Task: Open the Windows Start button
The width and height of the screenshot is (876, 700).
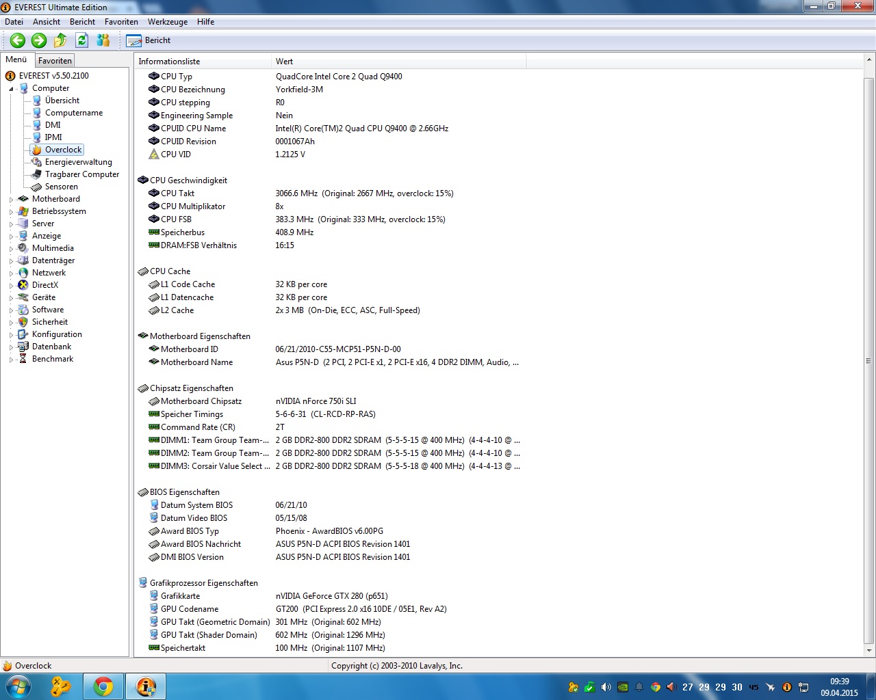Action: click(18, 686)
